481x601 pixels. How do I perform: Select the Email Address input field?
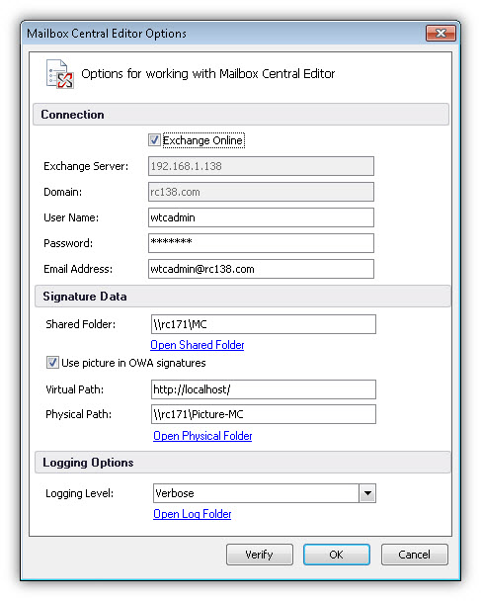point(261,269)
